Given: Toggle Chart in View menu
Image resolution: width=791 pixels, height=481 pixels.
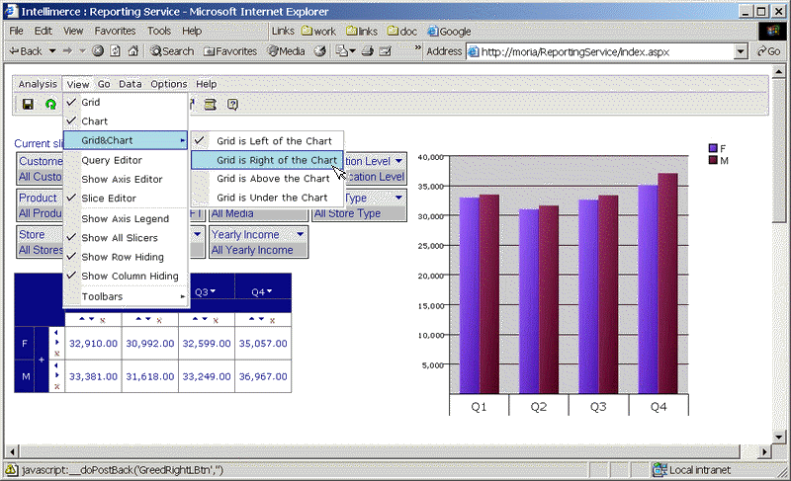Looking at the screenshot, I should click(126, 121).
